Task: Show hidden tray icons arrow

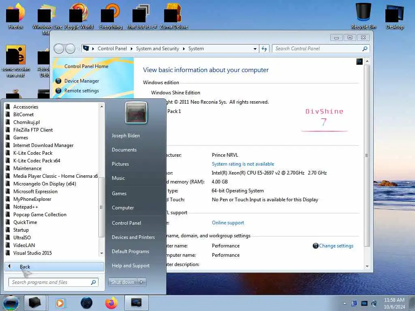Action: (344, 304)
